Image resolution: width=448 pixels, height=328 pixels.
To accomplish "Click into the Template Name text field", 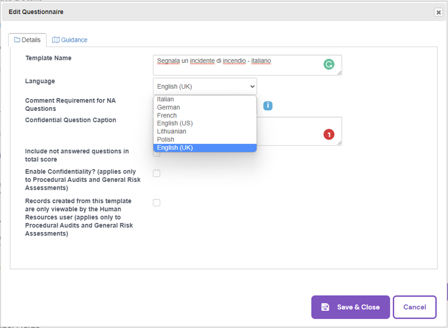I will point(238,65).
